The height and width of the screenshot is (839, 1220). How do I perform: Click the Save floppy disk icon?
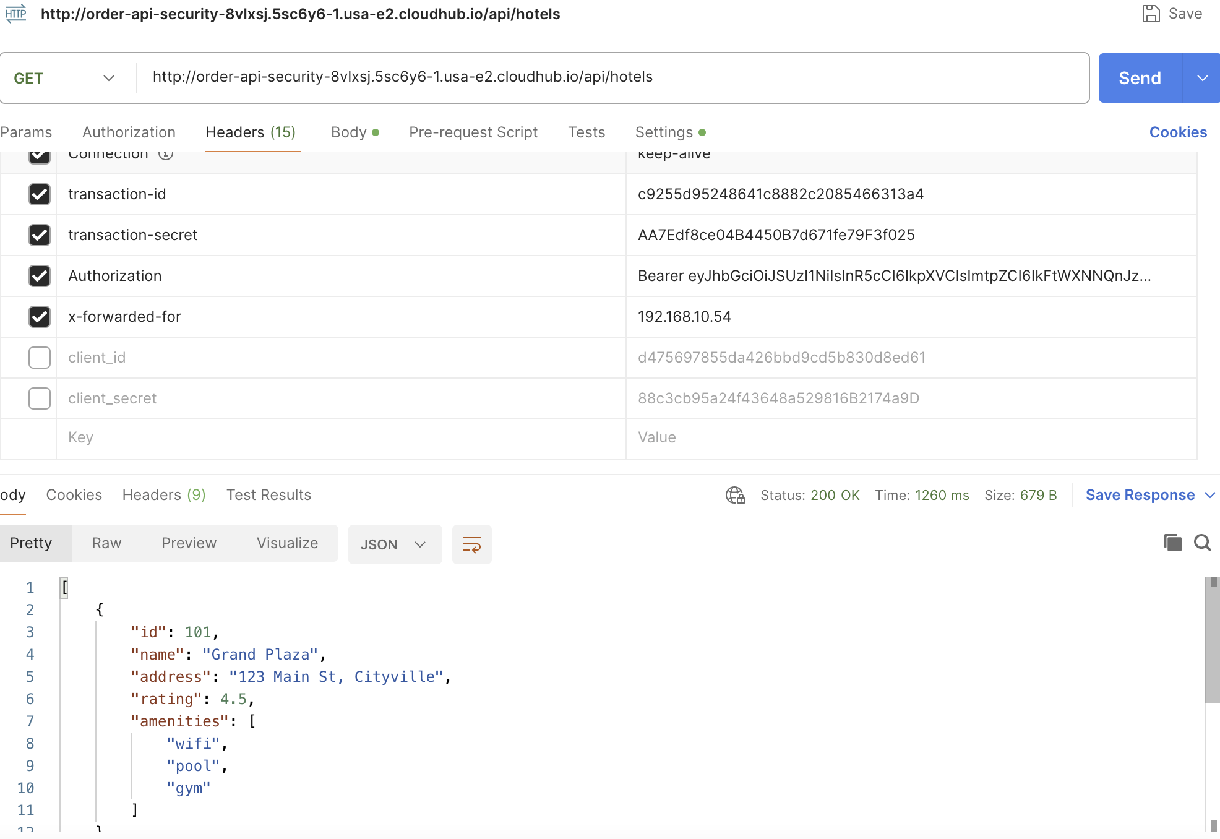tap(1151, 14)
